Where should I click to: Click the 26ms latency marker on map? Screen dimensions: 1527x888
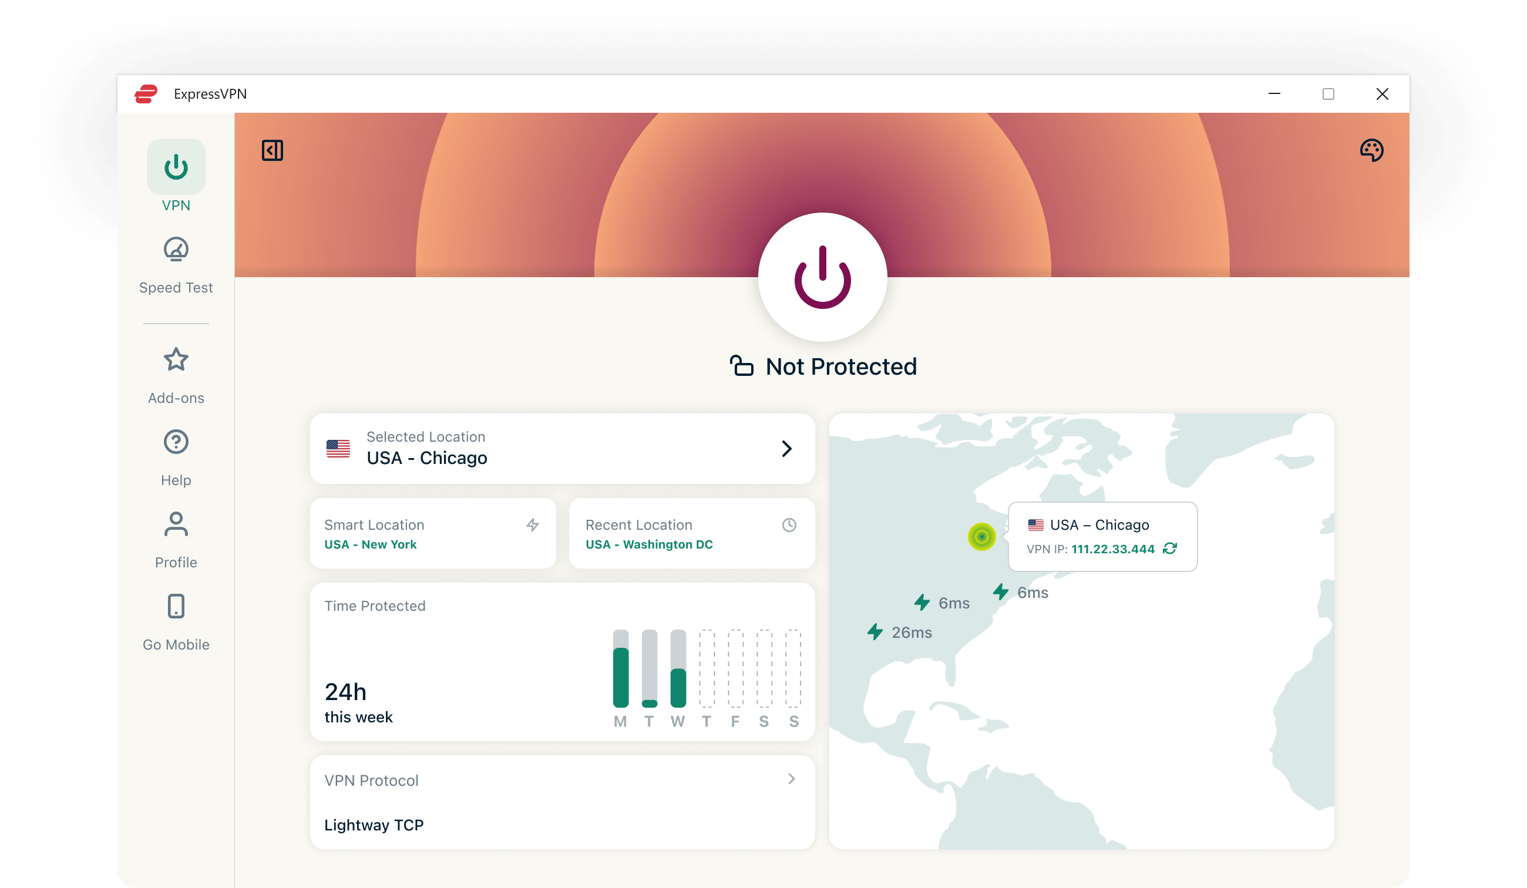(900, 632)
